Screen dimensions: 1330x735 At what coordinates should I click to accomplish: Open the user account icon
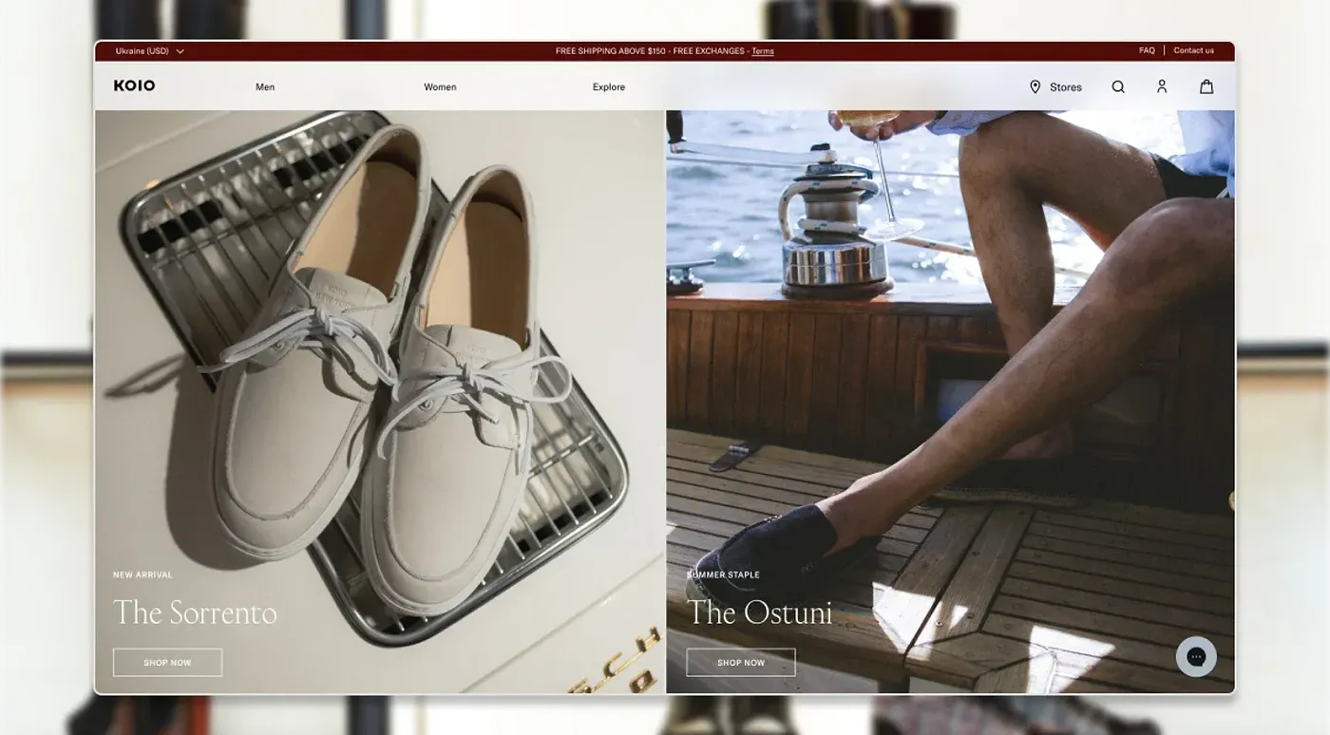(x=1161, y=86)
